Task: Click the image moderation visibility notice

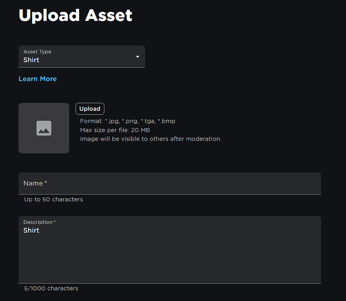Action: point(151,139)
